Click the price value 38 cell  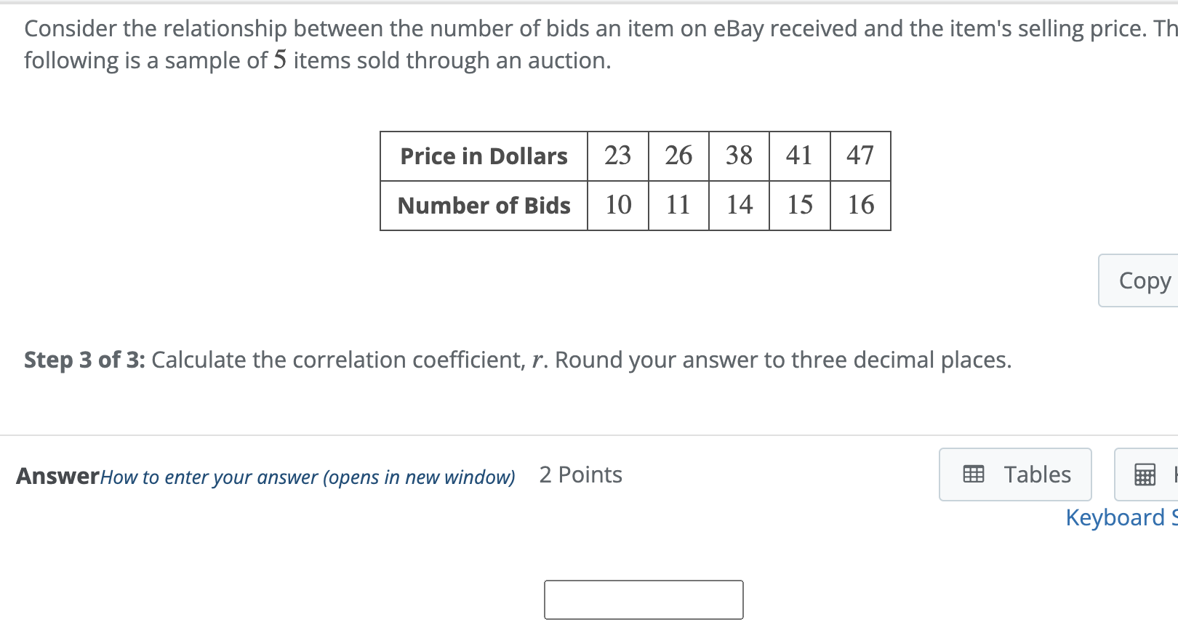pyautogui.click(x=739, y=156)
